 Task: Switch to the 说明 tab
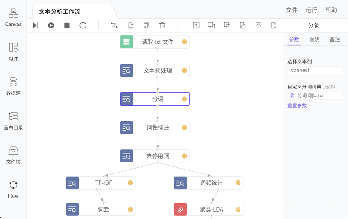[315, 39]
